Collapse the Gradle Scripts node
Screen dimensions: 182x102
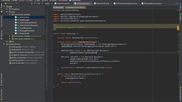[x=4, y=44]
